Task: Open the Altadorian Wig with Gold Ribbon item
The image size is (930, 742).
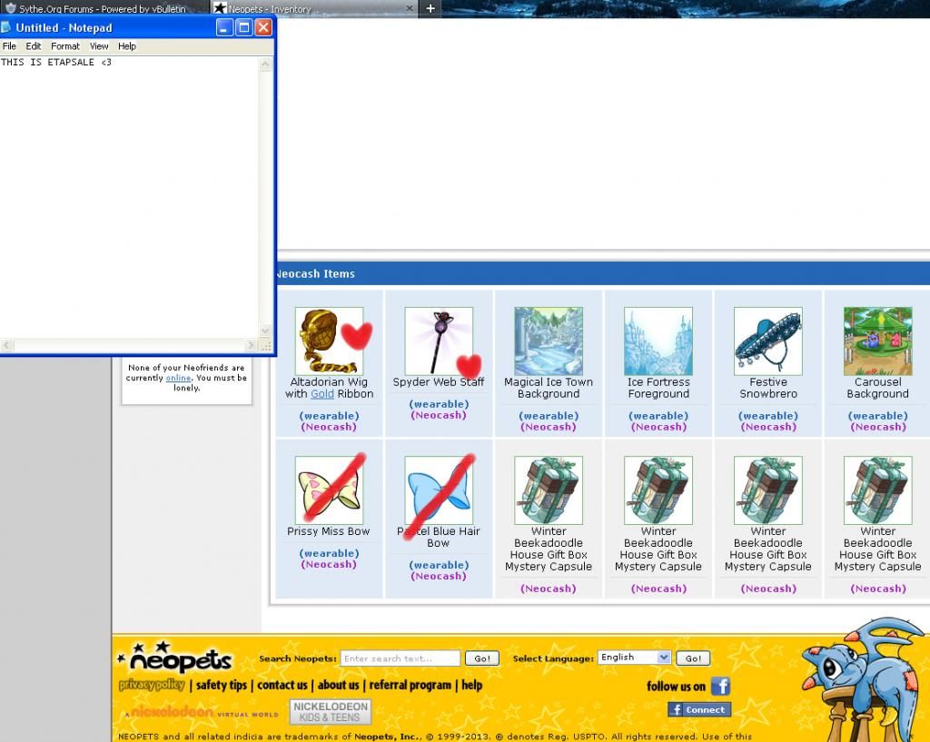Action: [329, 341]
